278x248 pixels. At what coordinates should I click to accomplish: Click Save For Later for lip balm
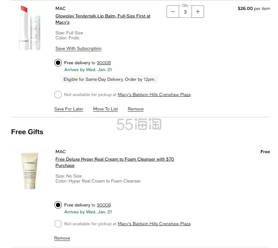[69, 109]
